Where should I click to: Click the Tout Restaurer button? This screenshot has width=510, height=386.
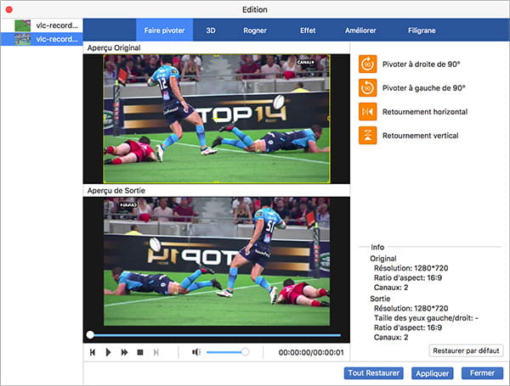click(374, 373)
